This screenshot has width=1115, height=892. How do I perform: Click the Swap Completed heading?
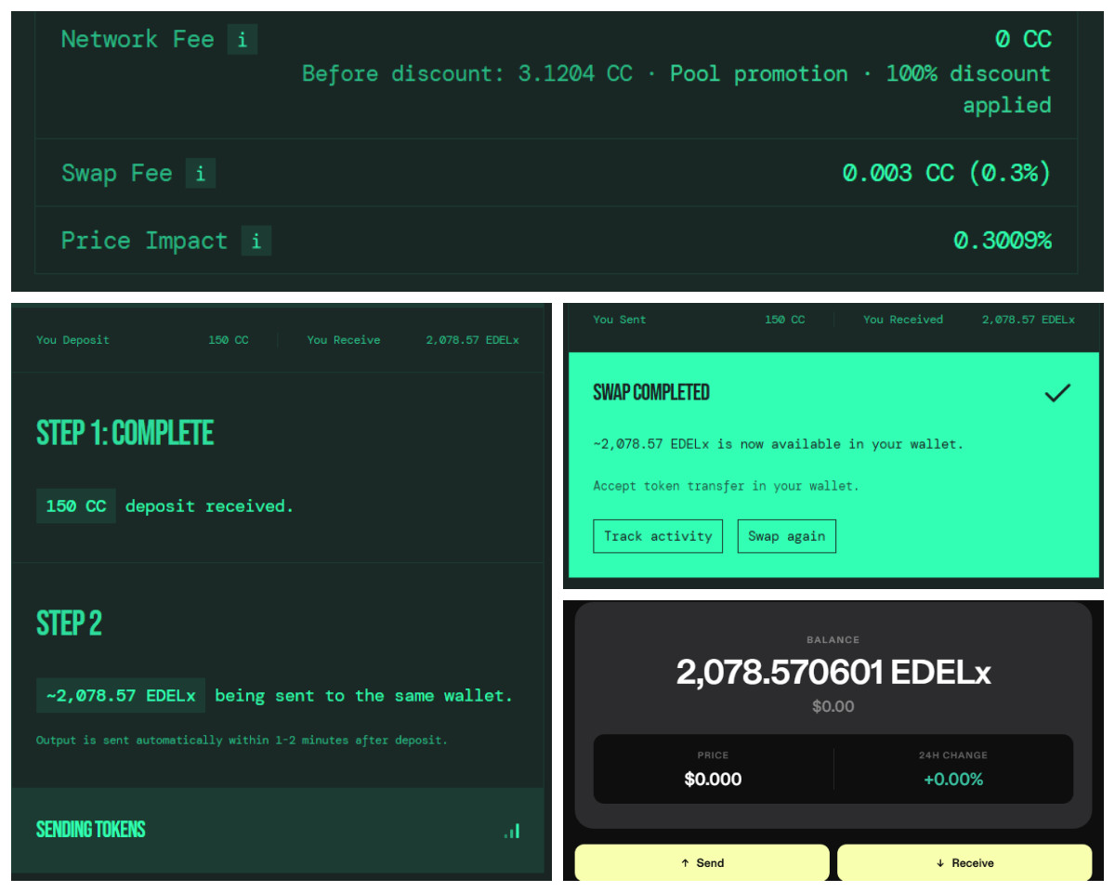651,393
